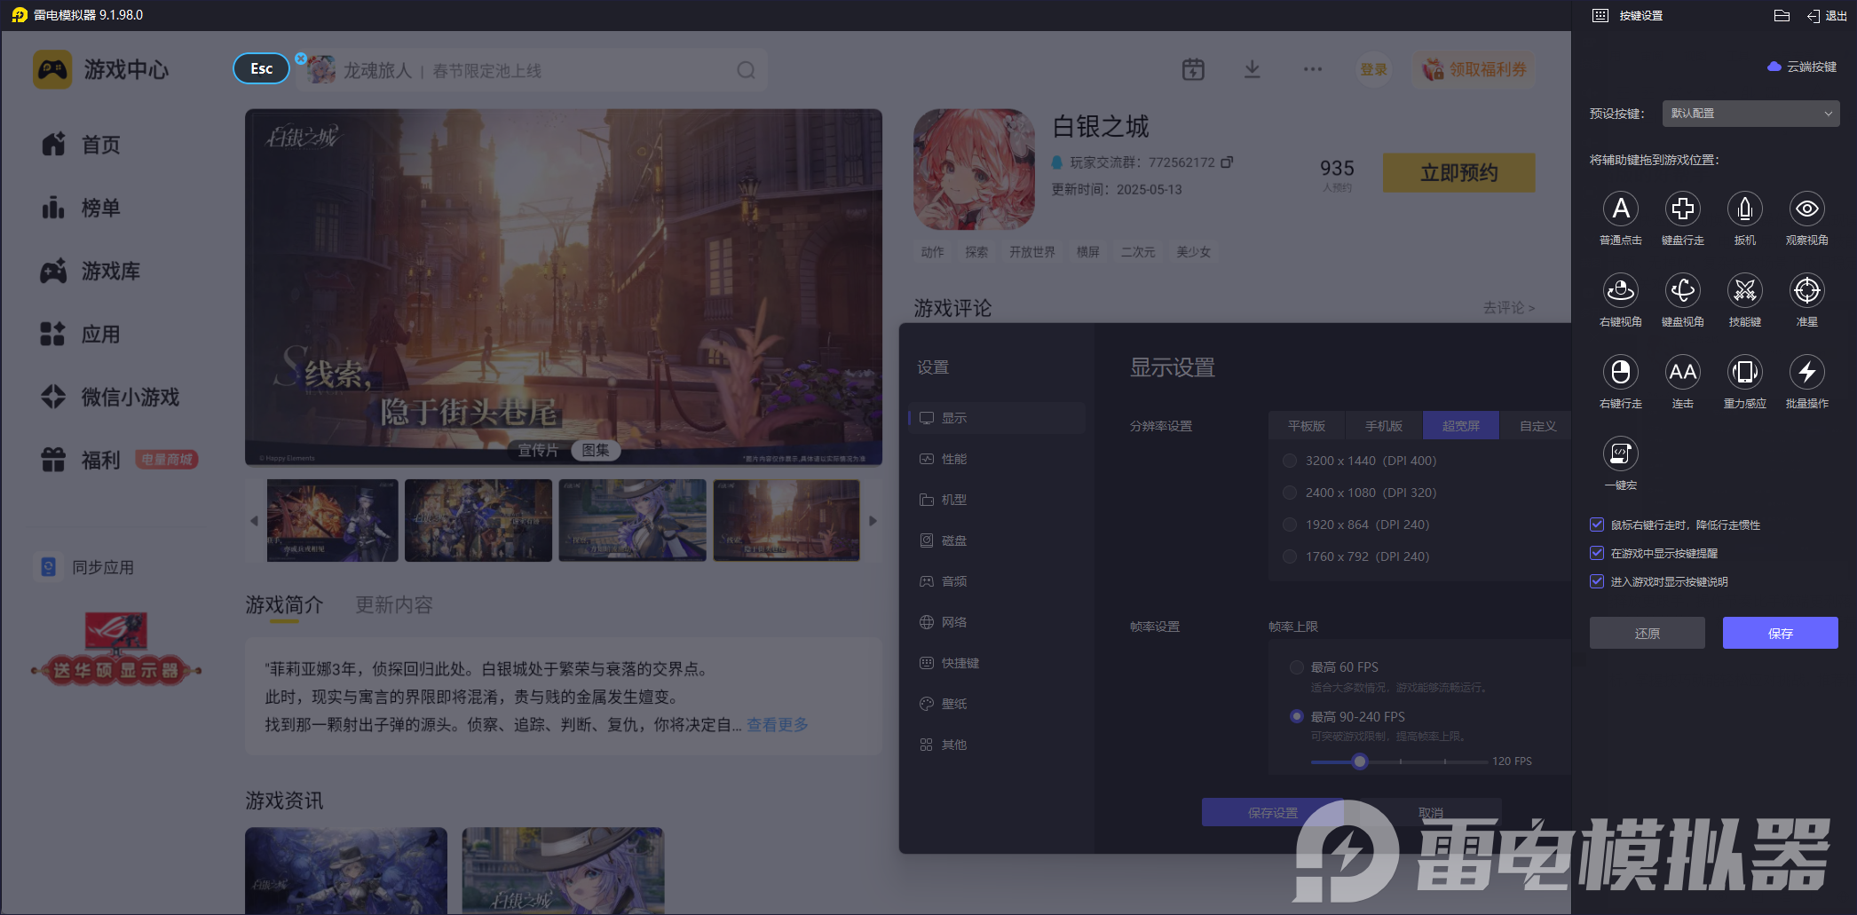Copy the player group number 772562172
The width and height of the screenshot is (1857, 915).
pyautogui.click(x=1227, y=162)
